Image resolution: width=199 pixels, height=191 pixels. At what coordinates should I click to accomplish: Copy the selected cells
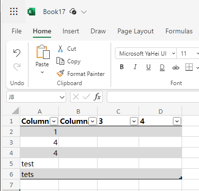(69, 61)
